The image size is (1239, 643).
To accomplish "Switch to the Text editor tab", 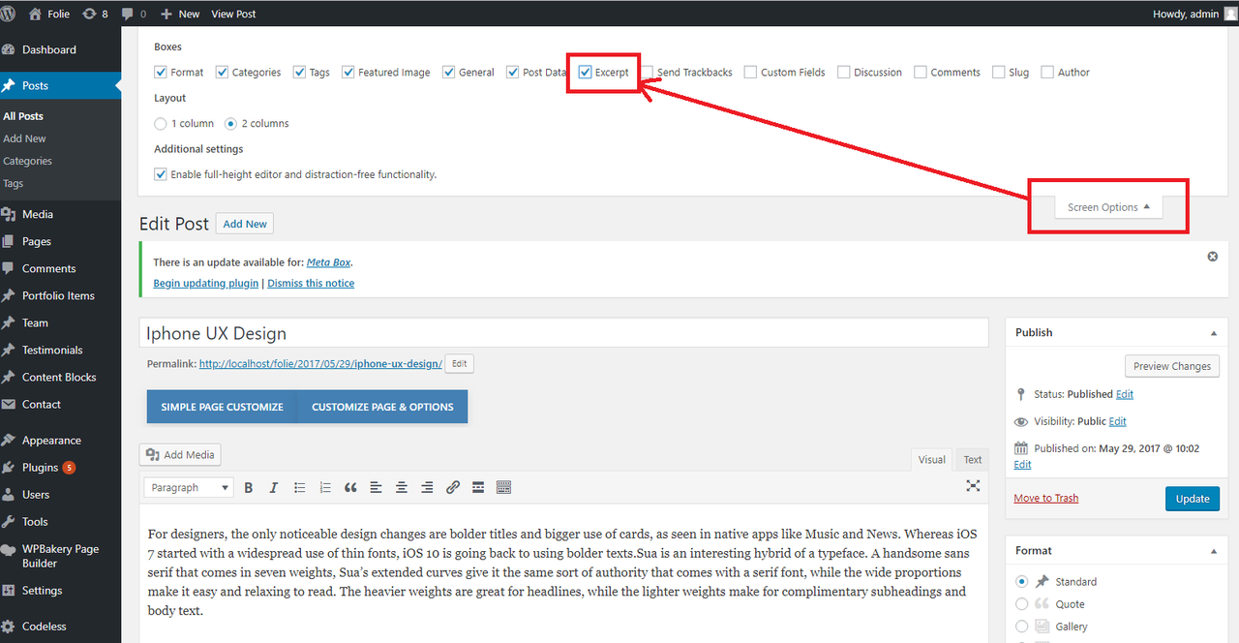I will 972,460.
